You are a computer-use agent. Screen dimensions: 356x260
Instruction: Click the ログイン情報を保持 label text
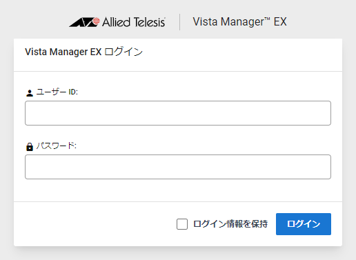[x=230, y=224]
